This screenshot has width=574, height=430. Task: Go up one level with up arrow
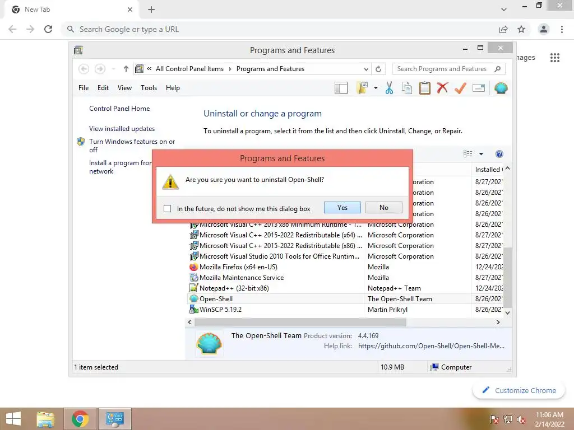[x=126, y=69]
